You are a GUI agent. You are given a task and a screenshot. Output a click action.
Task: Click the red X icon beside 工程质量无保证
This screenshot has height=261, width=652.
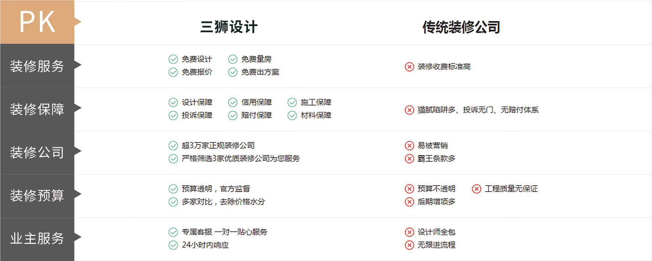point(476,189)
